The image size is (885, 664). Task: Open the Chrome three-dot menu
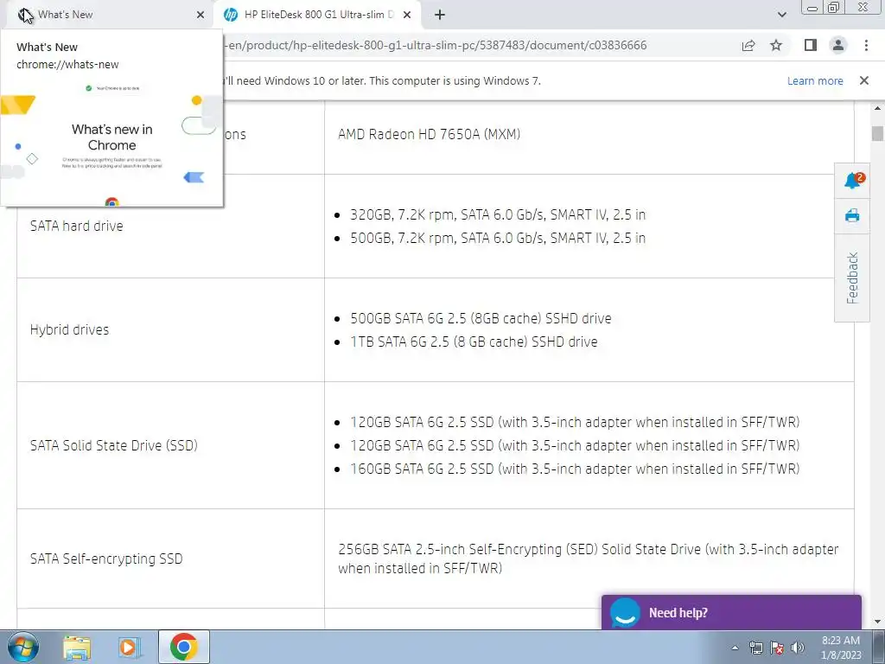[866, 45]
